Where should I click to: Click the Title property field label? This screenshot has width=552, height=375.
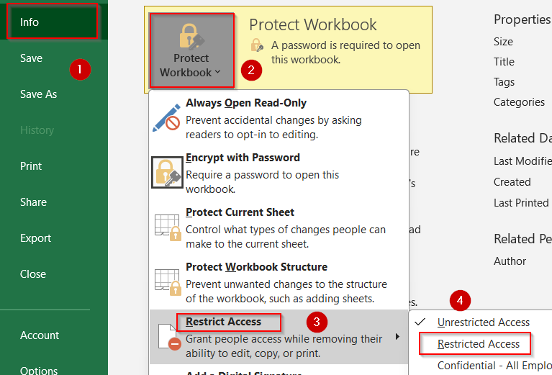(504, 62)
